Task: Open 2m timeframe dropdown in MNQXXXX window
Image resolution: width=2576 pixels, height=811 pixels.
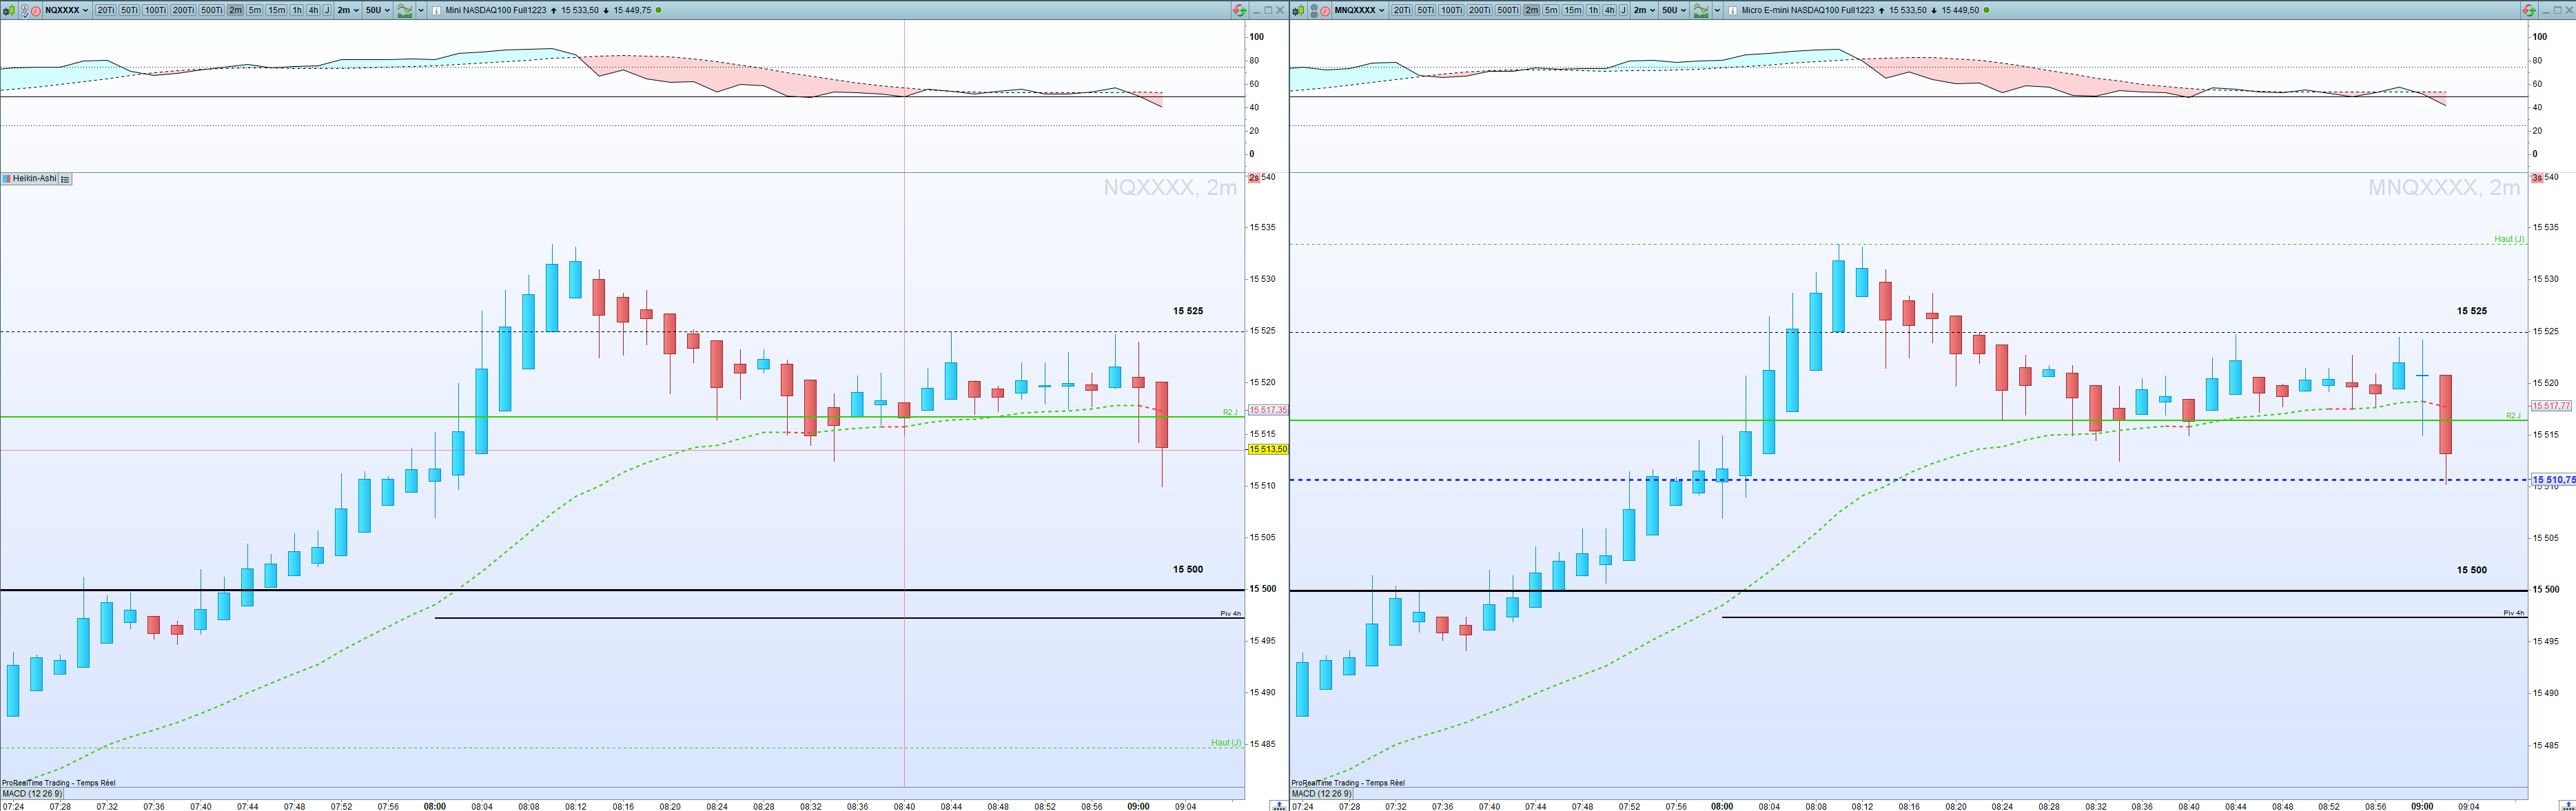Action: (1644, 10)
